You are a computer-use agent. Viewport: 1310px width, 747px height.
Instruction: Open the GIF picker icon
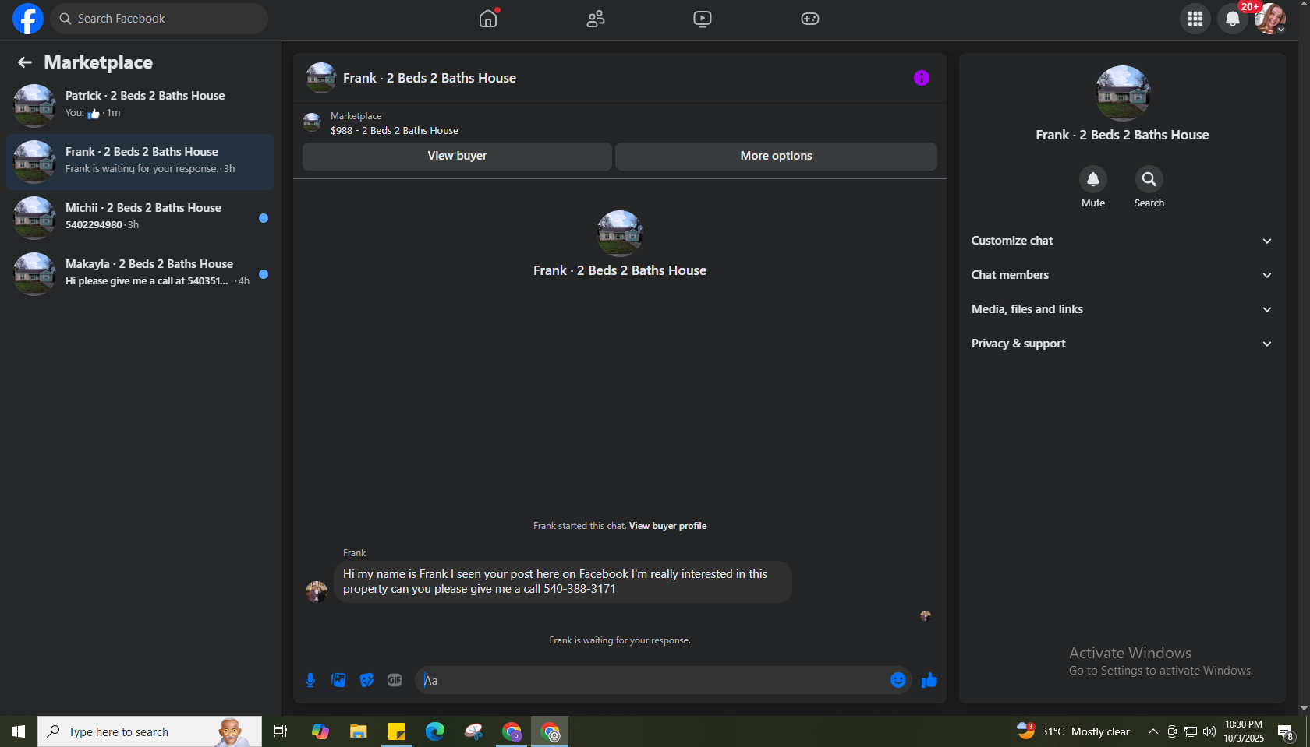tap(395, 680)
